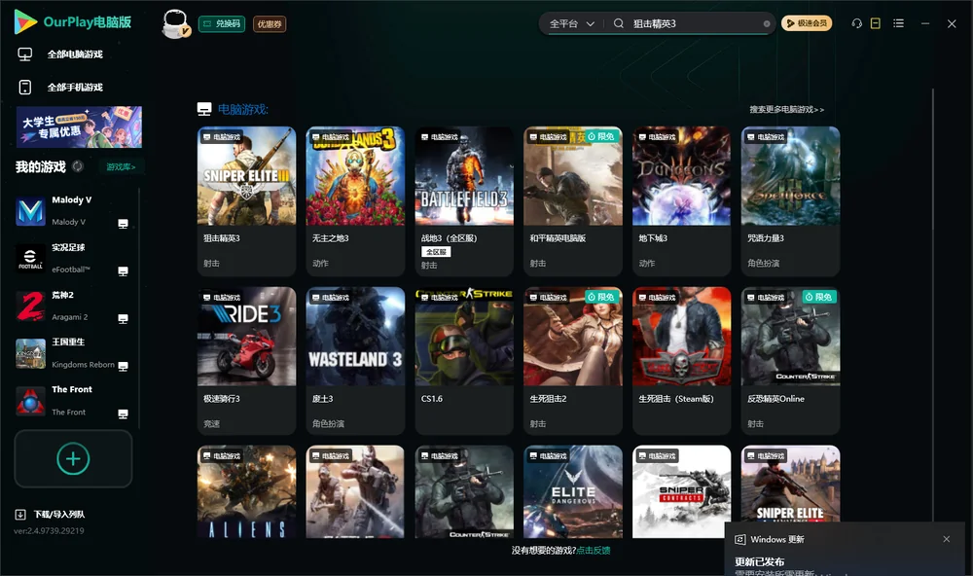Open the 全平台 platform dropdown
The image size is (973, 576).
point(571,23)
